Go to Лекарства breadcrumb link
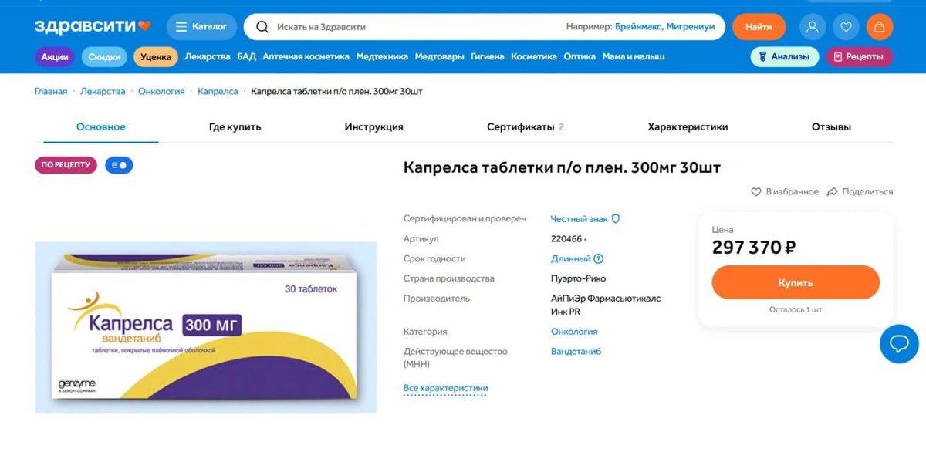 coord(103,91)
